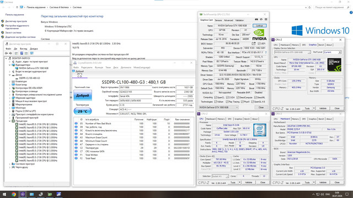Click Close button in CPU-Z Graphics window
This screenshot has width=353, height=198.
click(337, 108)
